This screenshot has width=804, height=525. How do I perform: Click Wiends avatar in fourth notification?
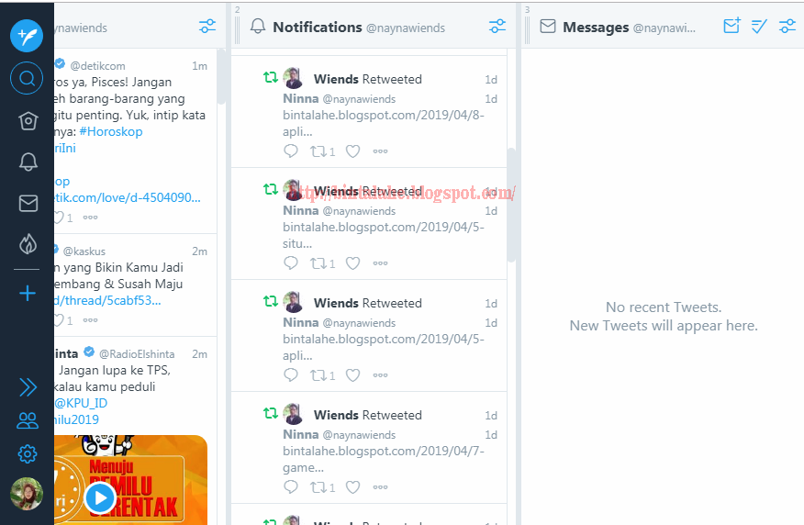294,414
